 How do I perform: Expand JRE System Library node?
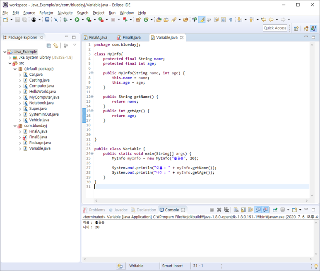click(10, 58)
